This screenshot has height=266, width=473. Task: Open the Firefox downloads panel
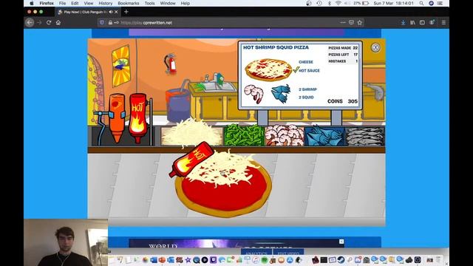point(403,23)
